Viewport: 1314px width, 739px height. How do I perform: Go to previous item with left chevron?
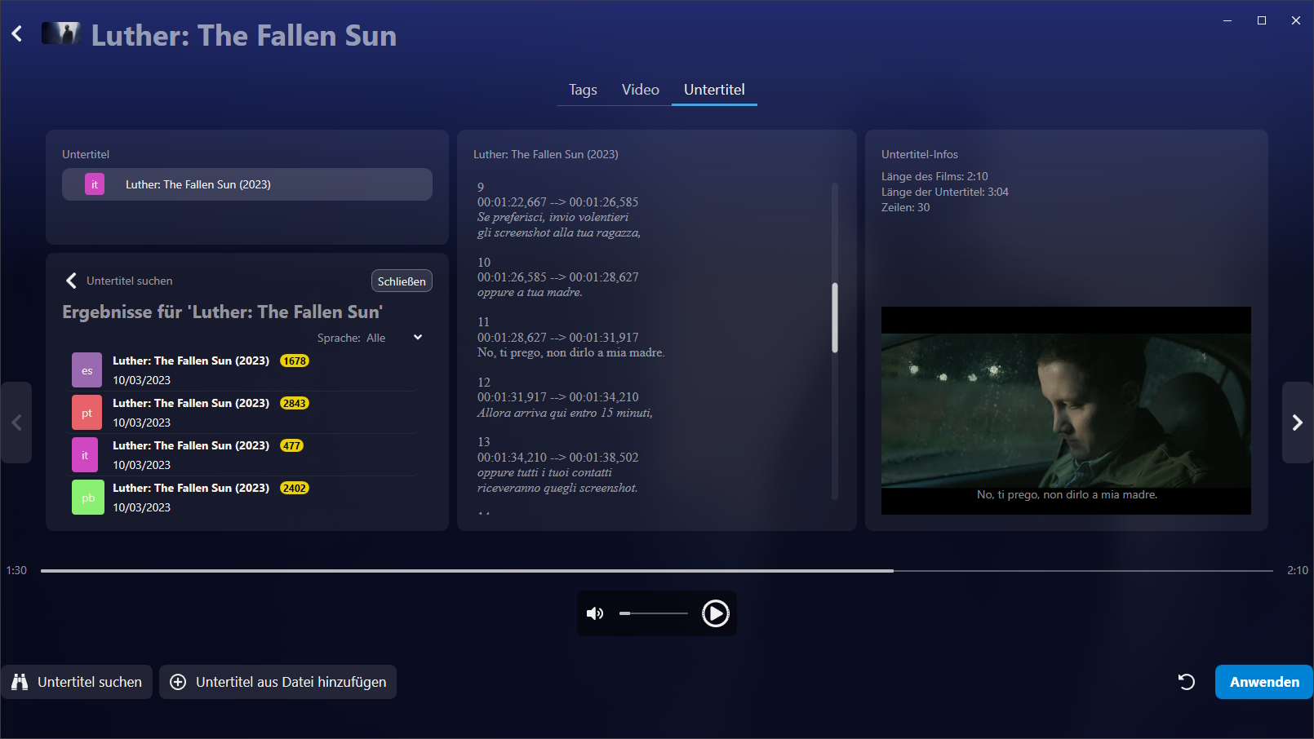point(16,423)
